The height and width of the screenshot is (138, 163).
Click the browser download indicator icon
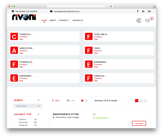click(x=111, y=6)
